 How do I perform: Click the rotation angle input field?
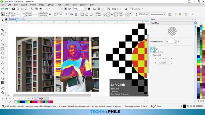coord(60,14)
